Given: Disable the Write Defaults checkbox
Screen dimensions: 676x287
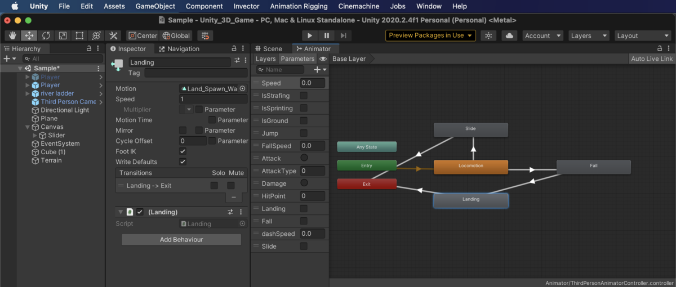Looking at the screenshot, I should coord(183,162).
